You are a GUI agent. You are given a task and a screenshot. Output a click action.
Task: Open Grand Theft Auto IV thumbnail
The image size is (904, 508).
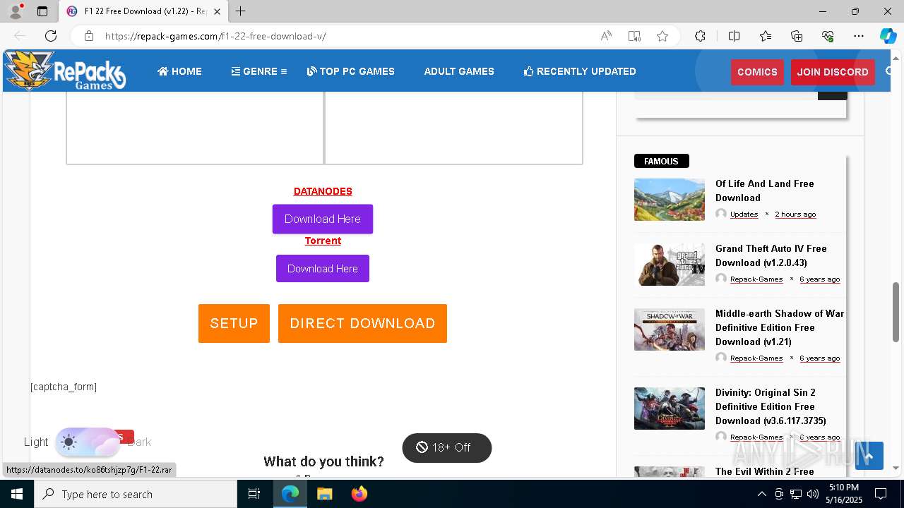pyautogui.click(x=670, y=265)
